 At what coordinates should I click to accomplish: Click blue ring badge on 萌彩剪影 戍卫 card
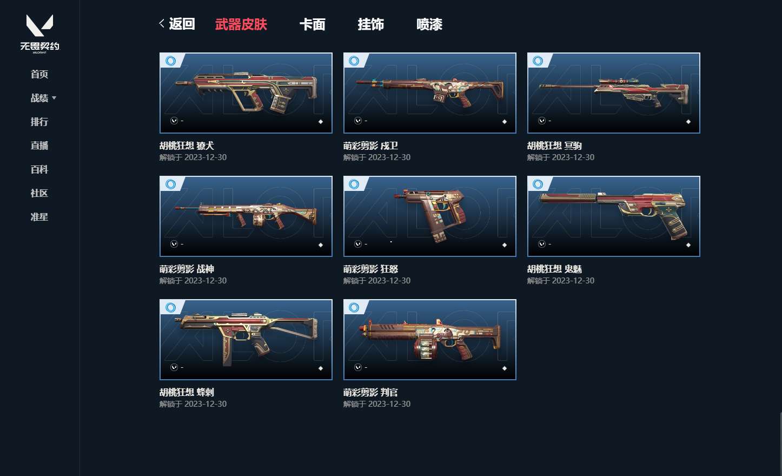coord(354,61)
